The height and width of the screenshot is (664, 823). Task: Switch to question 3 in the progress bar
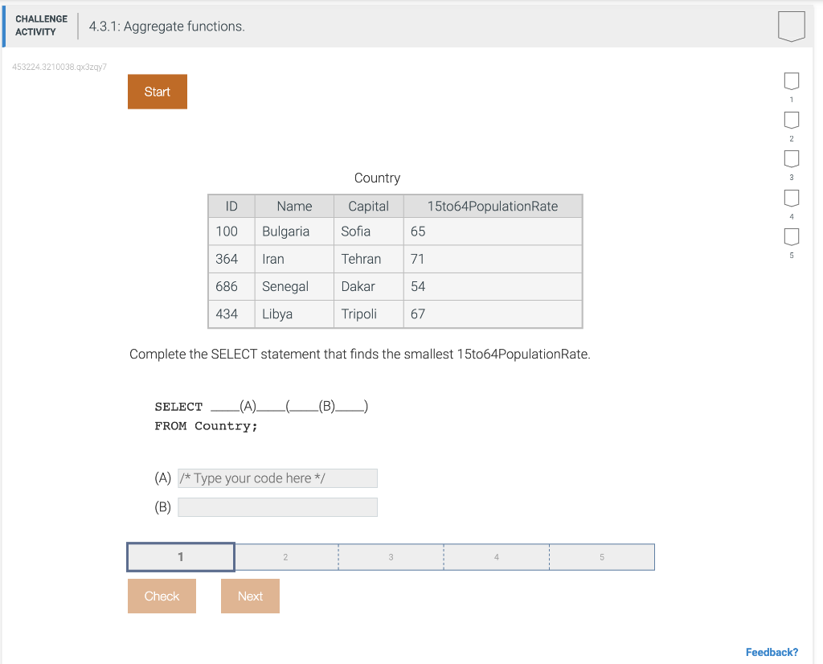click(391, 555)
